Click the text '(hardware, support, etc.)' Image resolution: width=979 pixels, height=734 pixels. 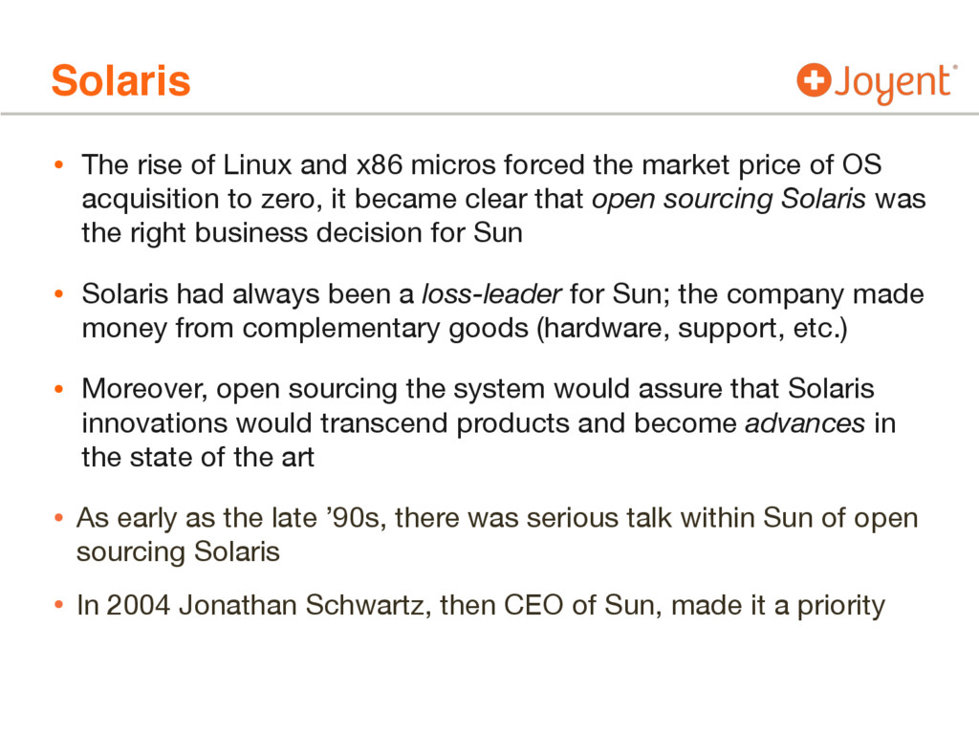[x=692, y=329]
